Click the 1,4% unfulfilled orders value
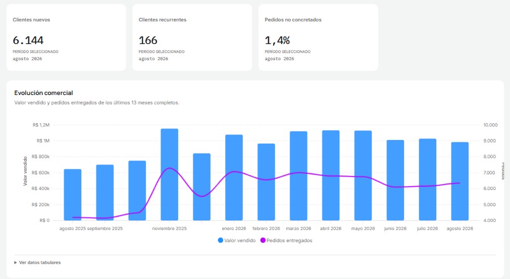 point(277,40)
